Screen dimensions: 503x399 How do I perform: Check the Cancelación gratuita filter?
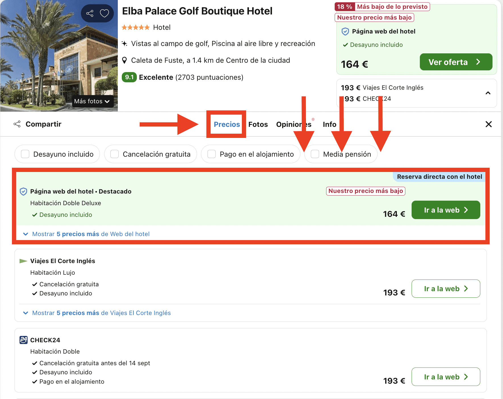pos(115,154)
